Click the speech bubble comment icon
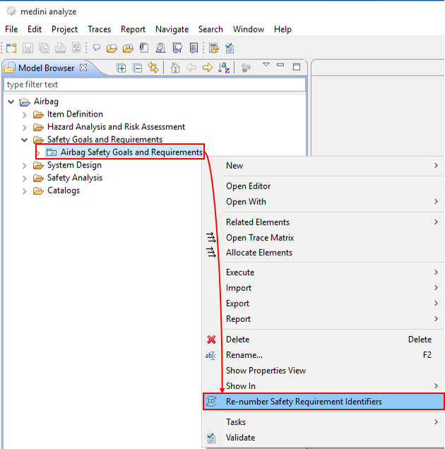 pyautogui.click(x=97, y=47)
